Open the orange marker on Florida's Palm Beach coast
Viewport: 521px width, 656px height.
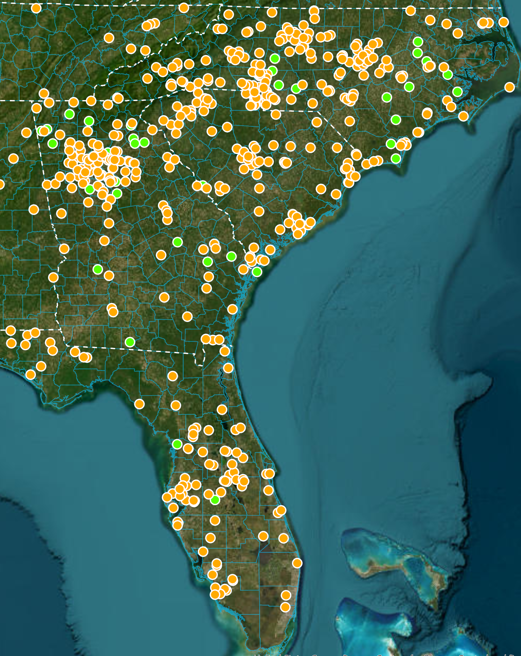297,563
